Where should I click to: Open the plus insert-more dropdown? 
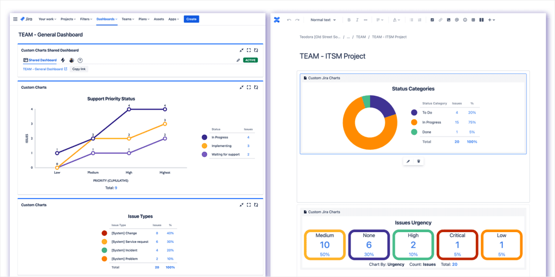pyautogui.click(x=492, y=20)
